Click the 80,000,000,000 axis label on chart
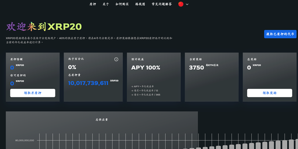Screen dimensions: 298x149 pyautogui.click(x=24, y=140)
